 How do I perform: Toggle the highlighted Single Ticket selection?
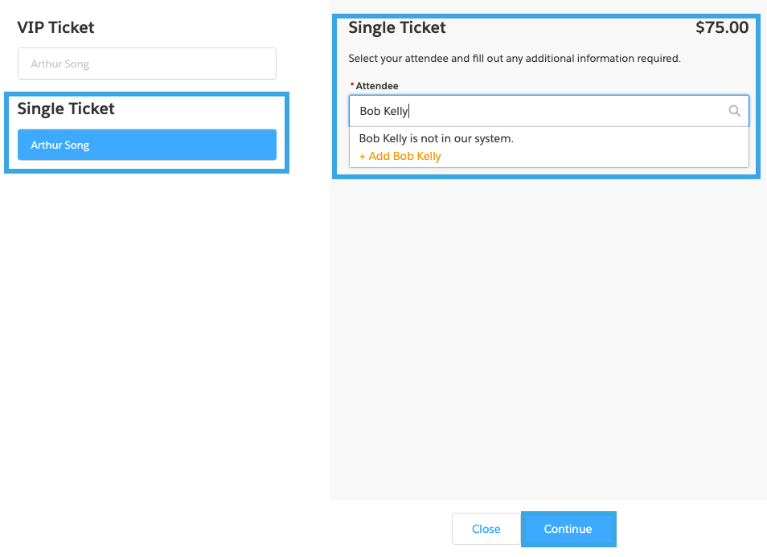(146, 145)
